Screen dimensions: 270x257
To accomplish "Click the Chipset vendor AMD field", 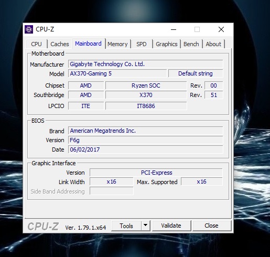I will pyautogui.click(x=86, y=85).
